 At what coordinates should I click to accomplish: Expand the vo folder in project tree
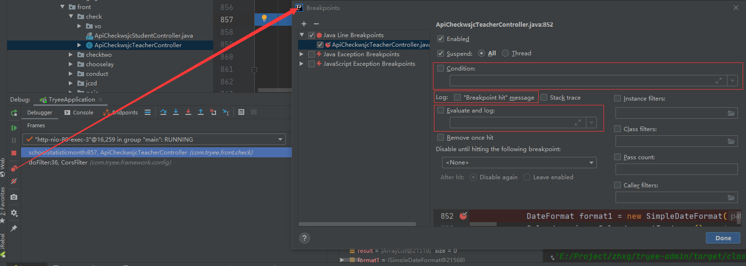click(79, 26)
